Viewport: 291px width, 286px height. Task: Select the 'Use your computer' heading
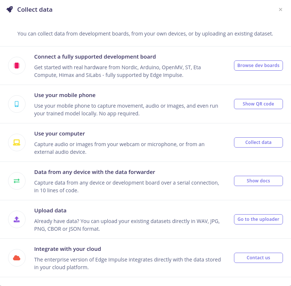point(60,134)
